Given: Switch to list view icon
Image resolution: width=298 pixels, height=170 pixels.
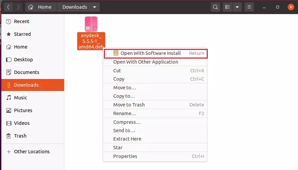Looking at the screenshot, I should click(x=228, y=7).
